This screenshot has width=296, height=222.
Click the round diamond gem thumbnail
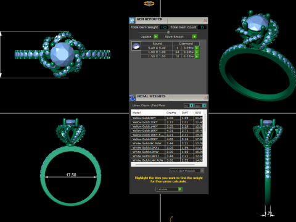point(136,46)
